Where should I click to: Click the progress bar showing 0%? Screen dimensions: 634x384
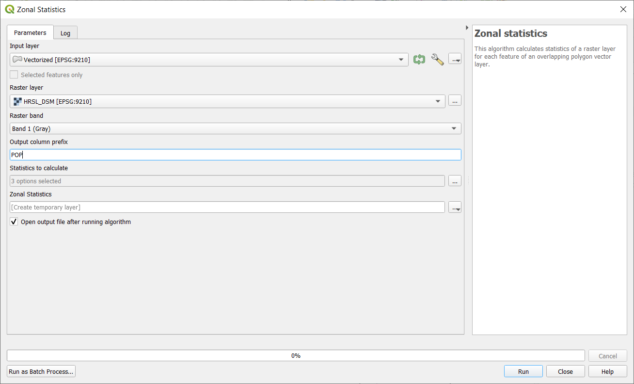click(296, 355)
